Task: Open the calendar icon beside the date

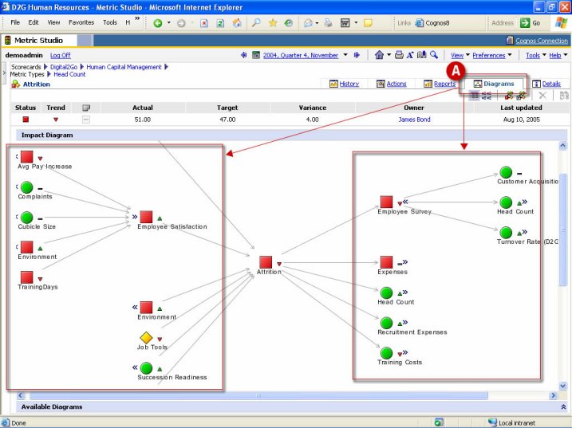Action: coord(256,55)
